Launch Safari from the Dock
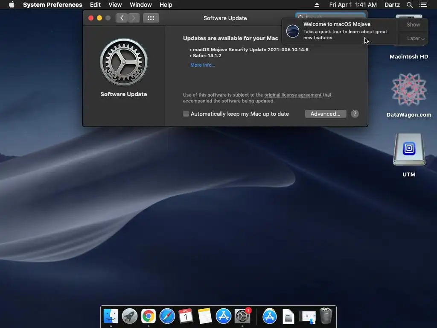Image resolution: width=437 pixels, height=328 pixels. point(167,316)
